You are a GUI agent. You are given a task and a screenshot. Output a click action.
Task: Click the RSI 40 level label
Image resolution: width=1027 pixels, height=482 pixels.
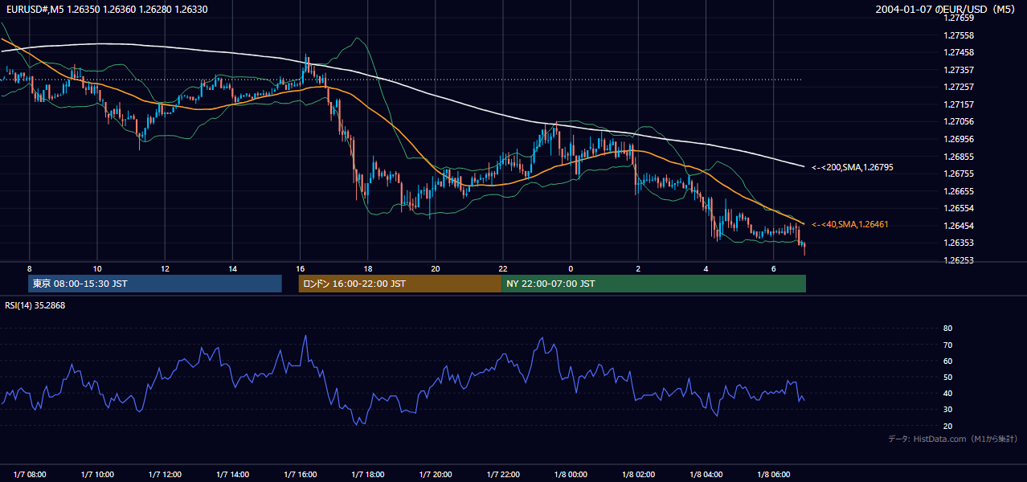click(947, 393)
